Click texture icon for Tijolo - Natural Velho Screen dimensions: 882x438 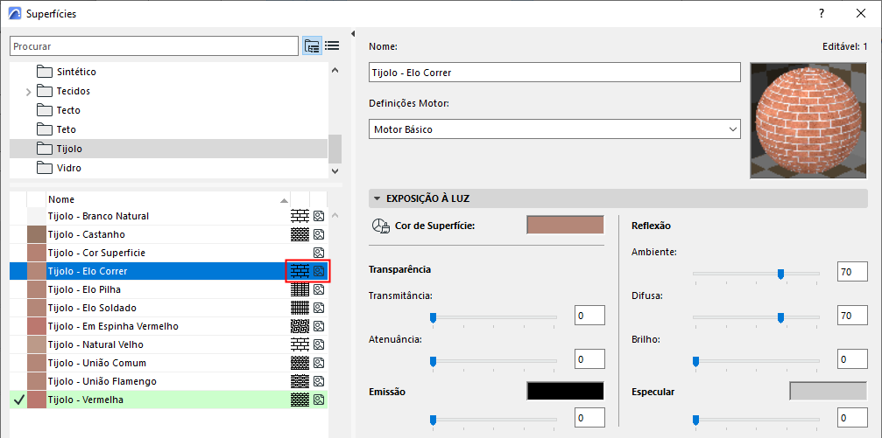tap(319, 344)
